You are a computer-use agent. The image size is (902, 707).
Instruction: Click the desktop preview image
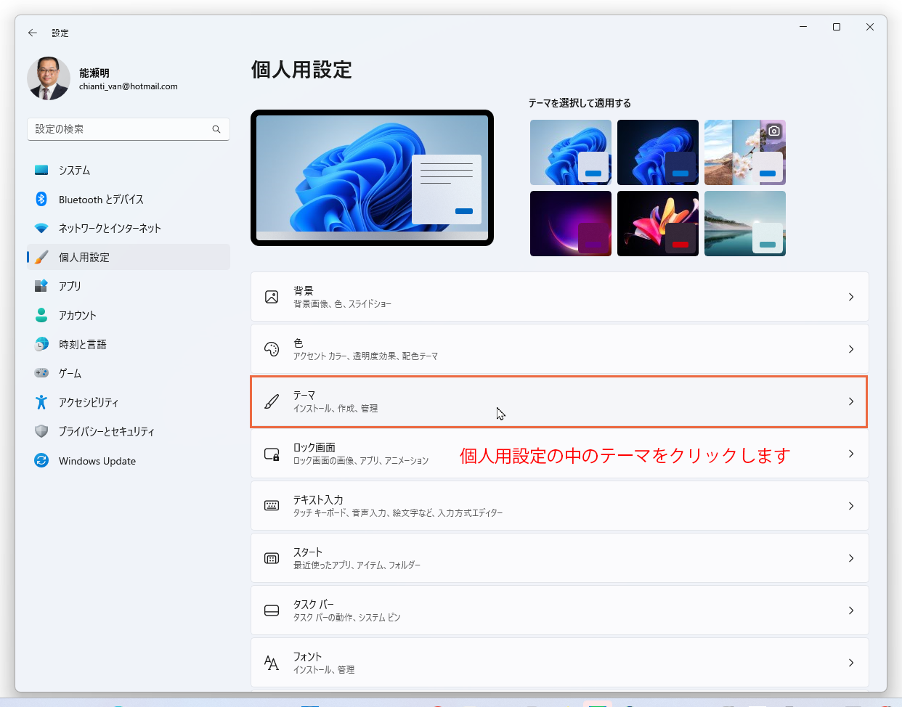372,178
